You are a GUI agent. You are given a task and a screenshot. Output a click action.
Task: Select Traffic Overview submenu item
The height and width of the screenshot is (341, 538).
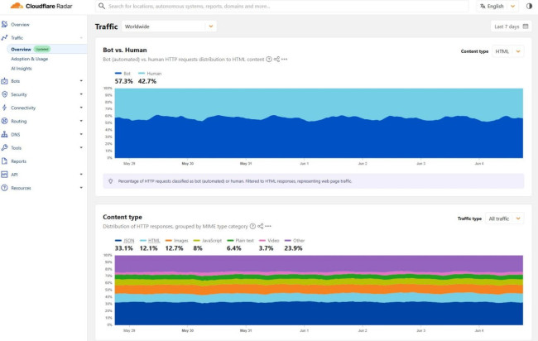(46, 49)
